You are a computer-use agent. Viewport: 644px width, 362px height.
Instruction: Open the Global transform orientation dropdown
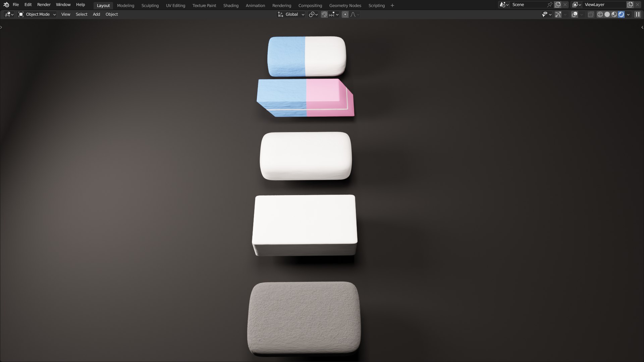[291, 14]
